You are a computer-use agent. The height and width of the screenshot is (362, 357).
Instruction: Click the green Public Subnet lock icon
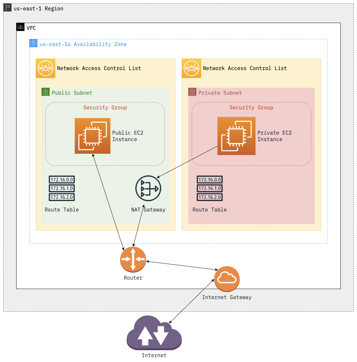pos(45,92)
